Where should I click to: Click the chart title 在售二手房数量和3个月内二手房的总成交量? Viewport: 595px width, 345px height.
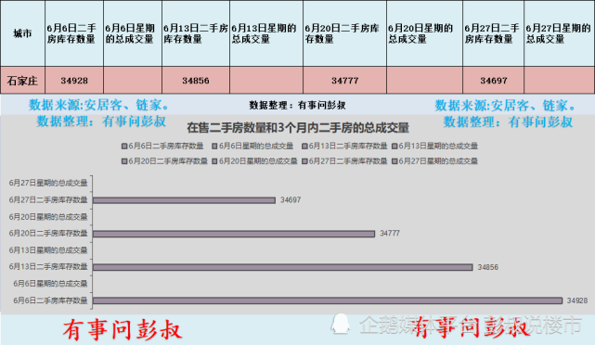click(x=298, y=128)
